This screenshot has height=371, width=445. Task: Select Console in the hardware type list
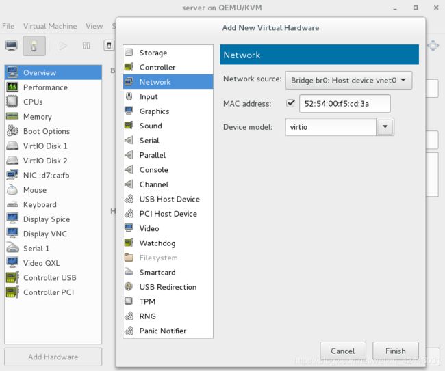click(x=168, y=170)
